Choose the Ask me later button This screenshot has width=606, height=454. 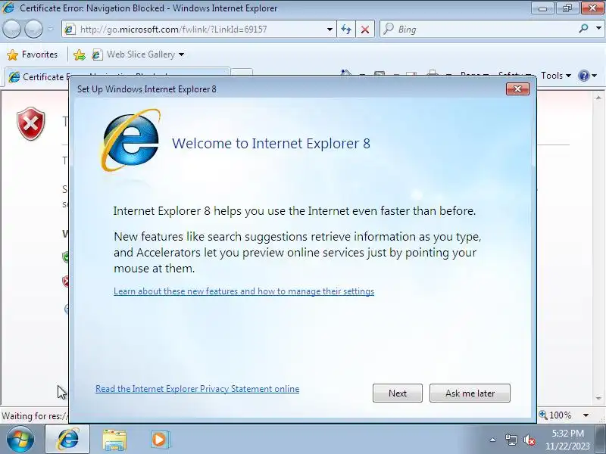pos(470,393)
